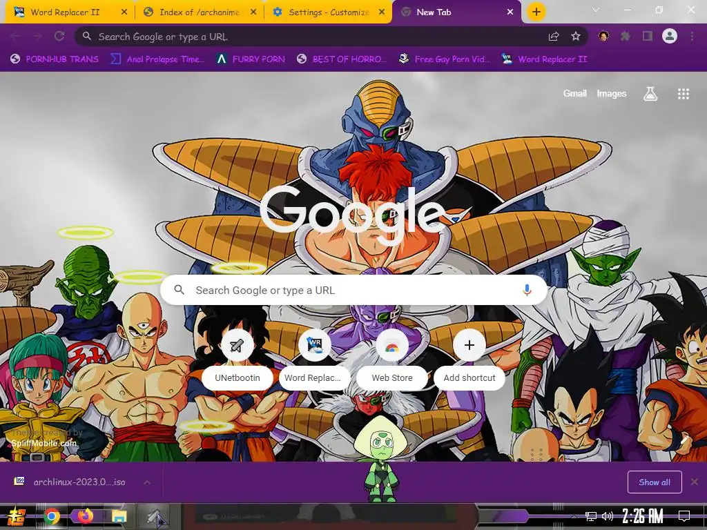The image size is (707, 530).
Task: Open File Explorer from the taskbar
Action: pos(119,516)
